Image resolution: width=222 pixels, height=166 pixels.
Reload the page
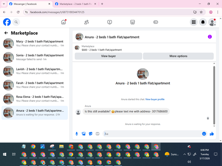(18, 12)
